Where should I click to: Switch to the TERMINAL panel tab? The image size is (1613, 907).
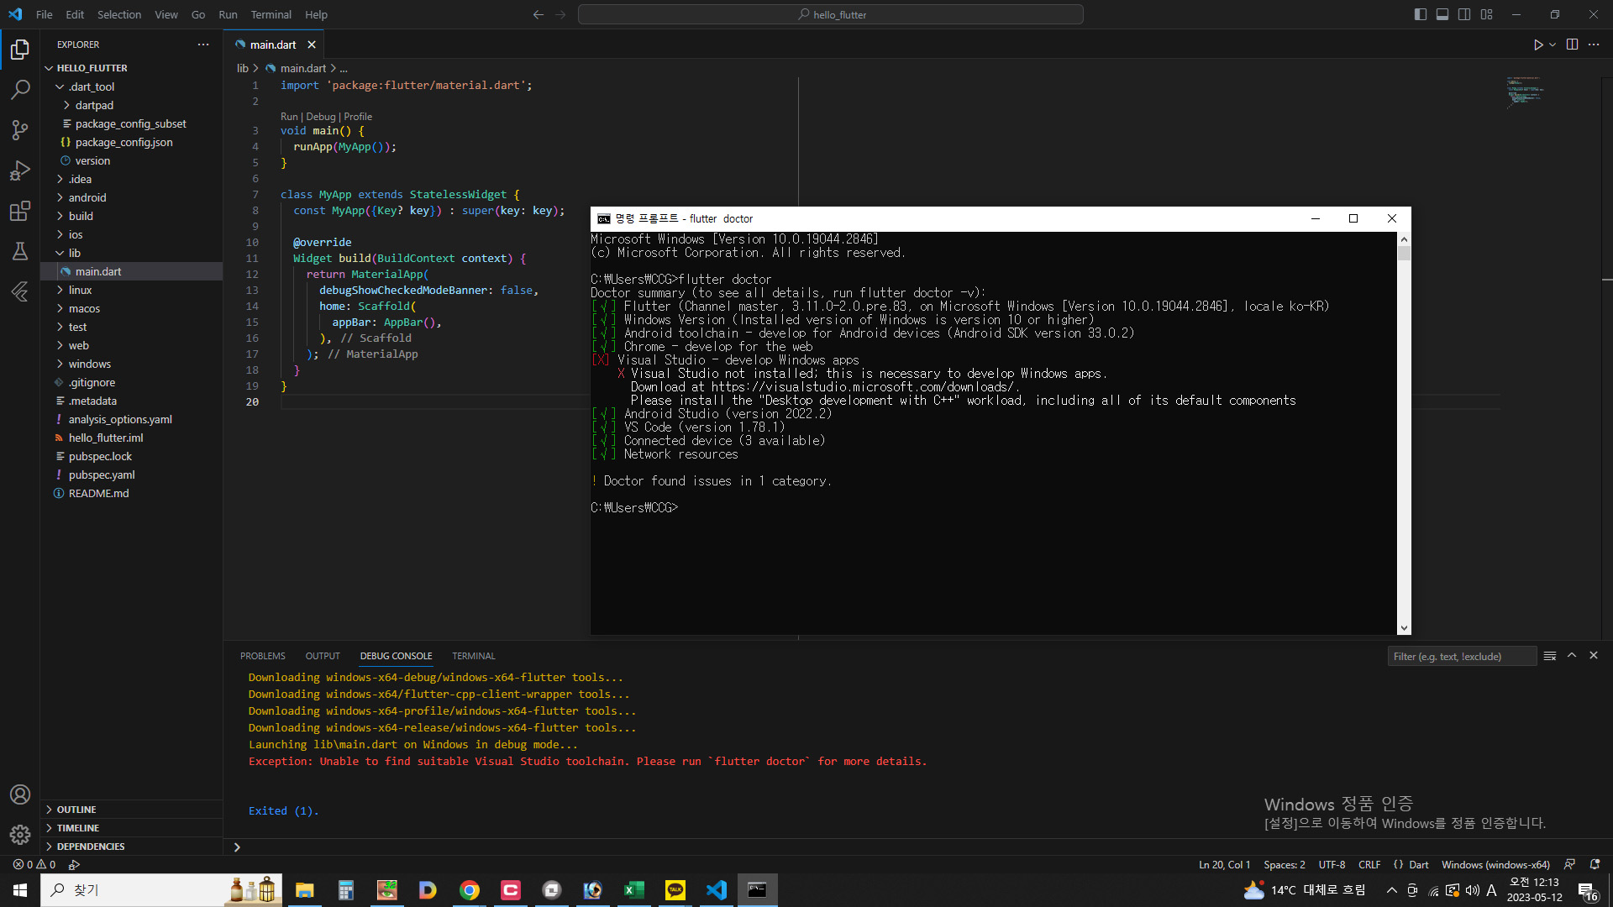click(x=474, y=656)
